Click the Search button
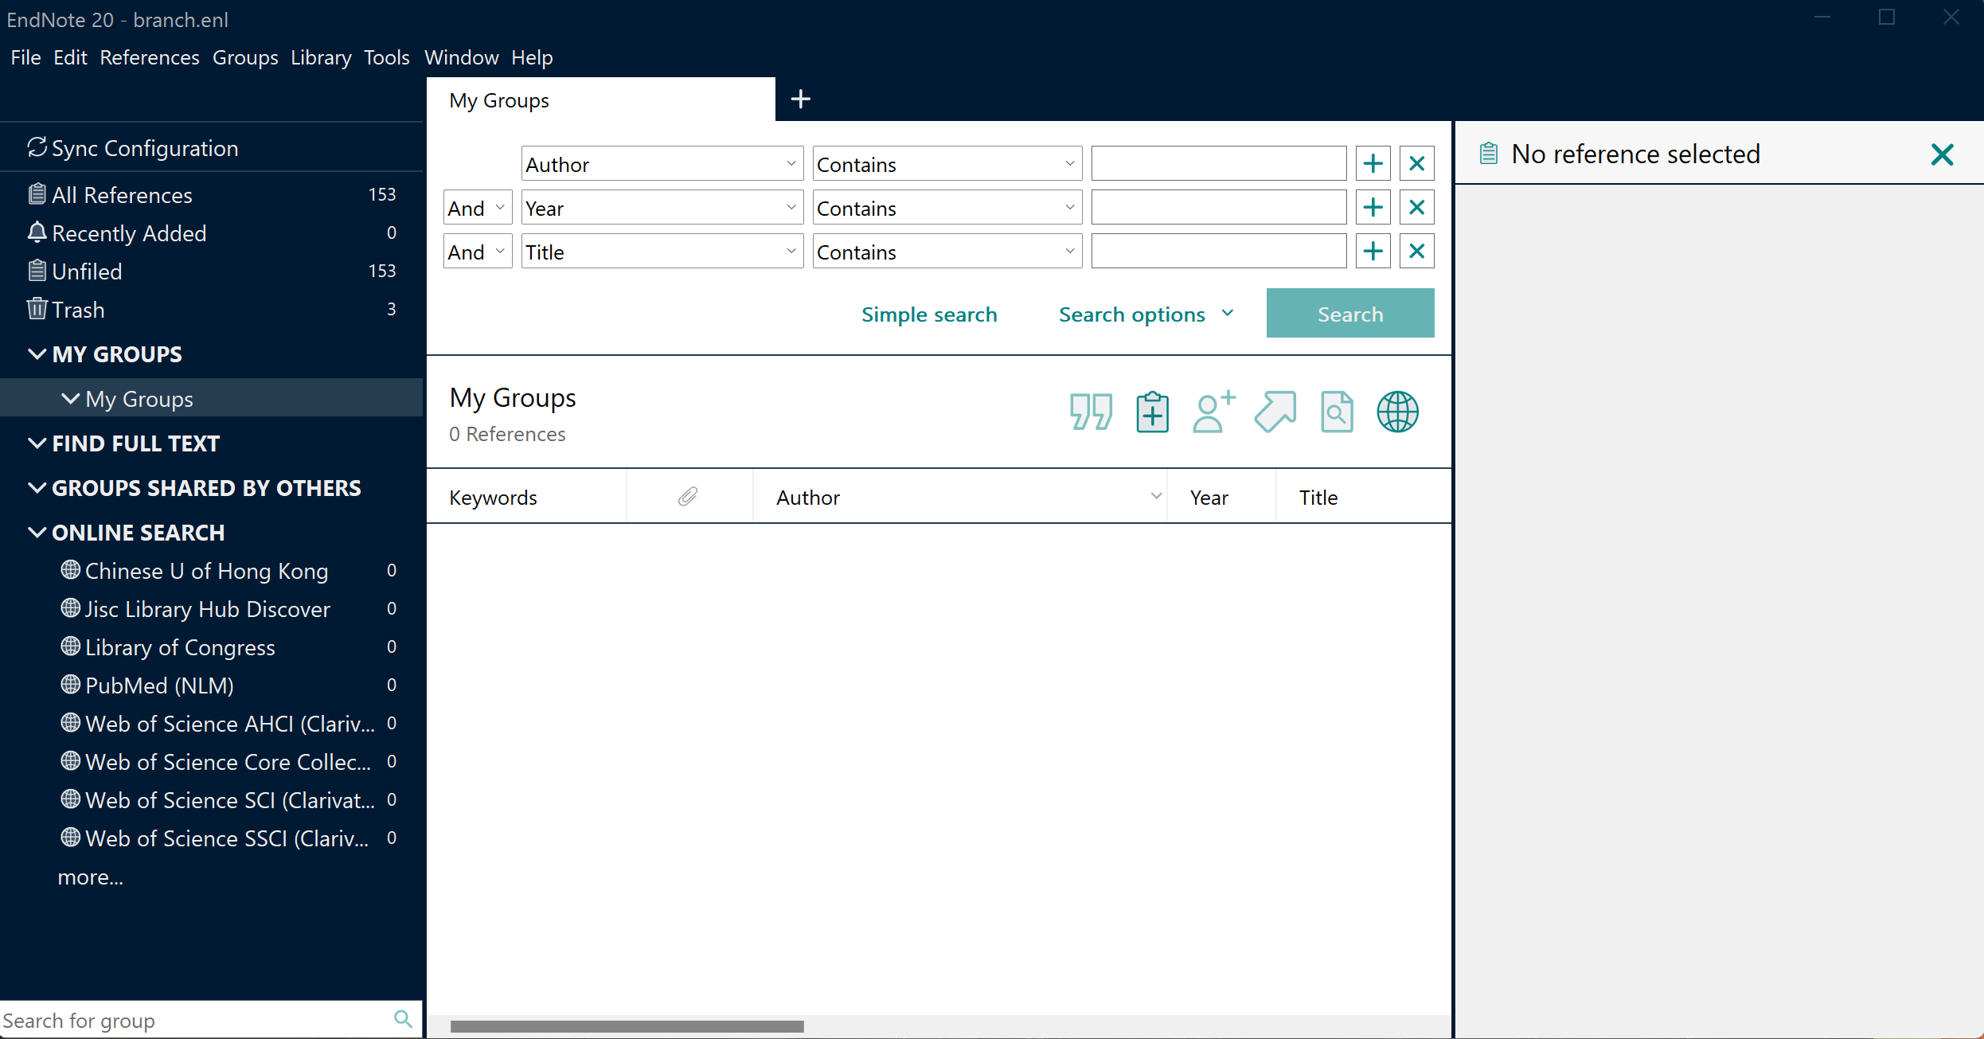This screenshot has width=1984, height=1039. [1349, 314]
